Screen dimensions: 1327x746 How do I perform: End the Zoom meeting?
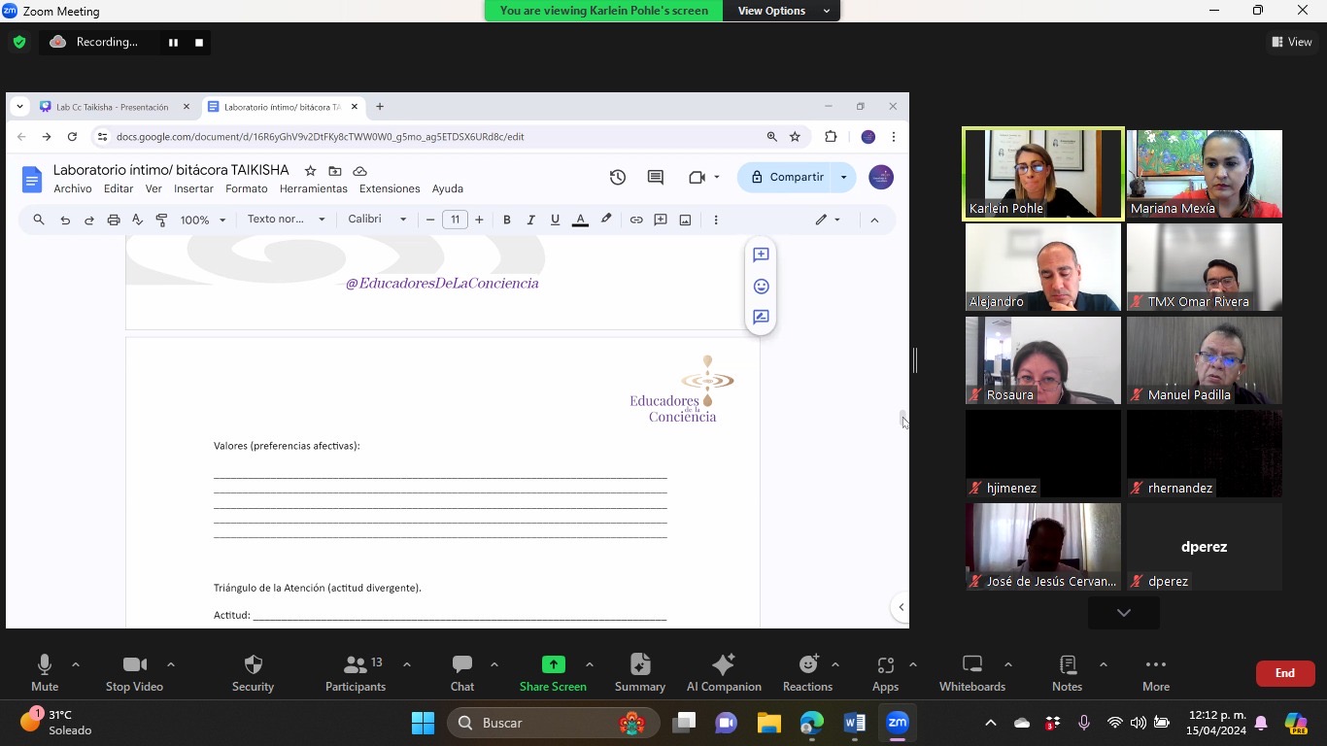click(x=1285, y=673)
